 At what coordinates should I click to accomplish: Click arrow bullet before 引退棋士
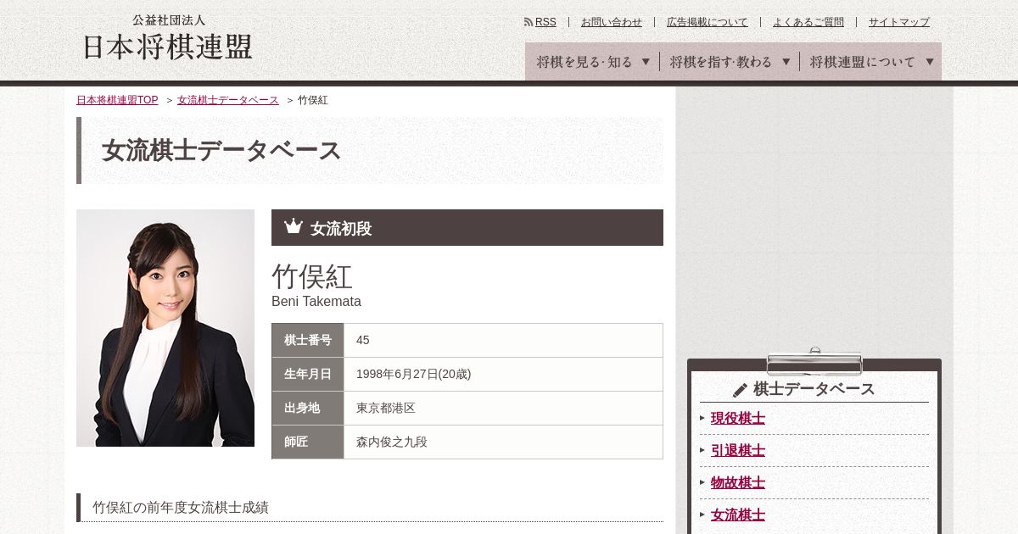coord(702,450)
